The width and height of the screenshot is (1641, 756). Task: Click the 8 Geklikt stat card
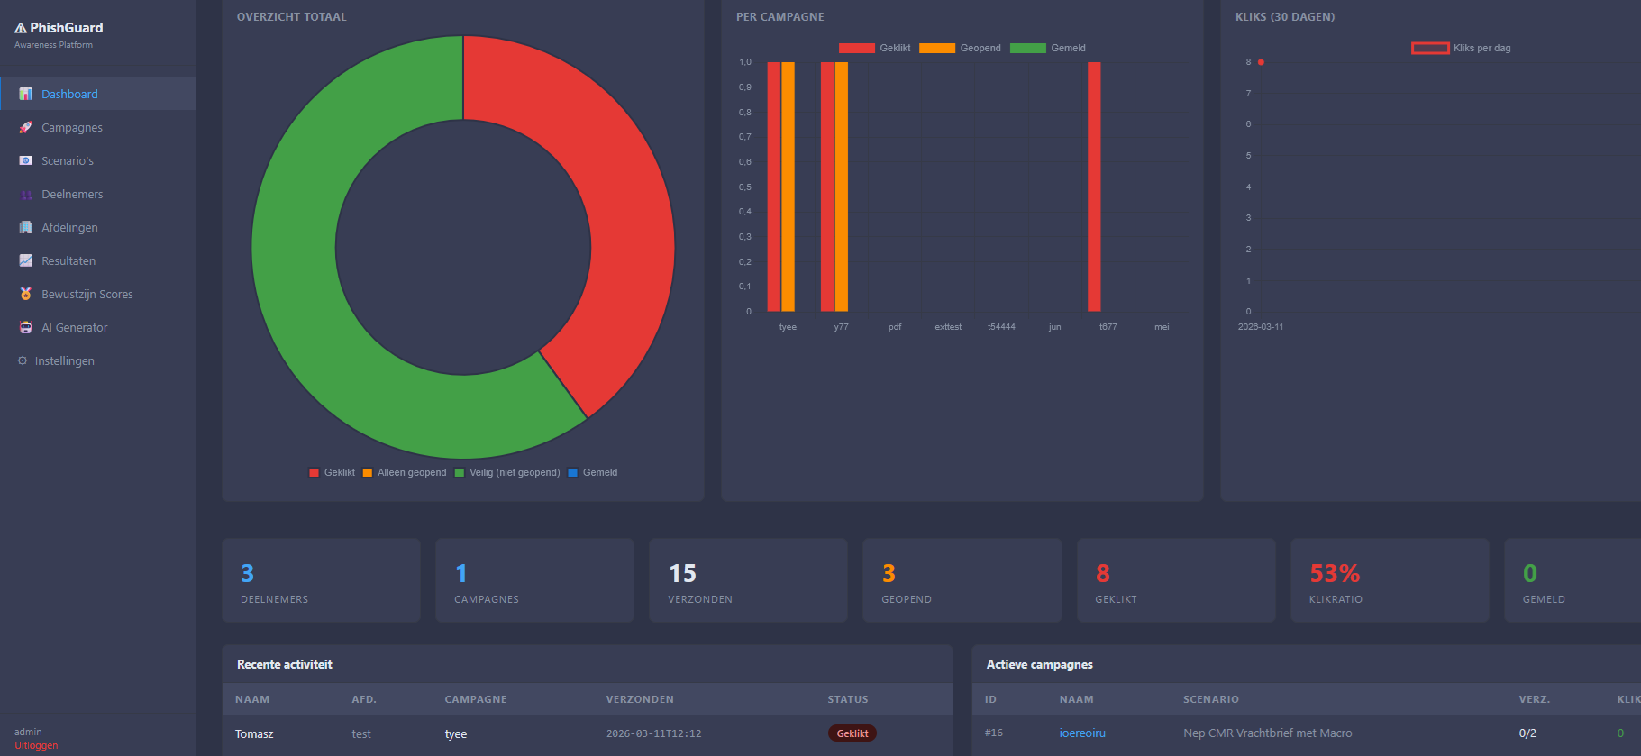pyautogui.click(x=1176, y=580)
